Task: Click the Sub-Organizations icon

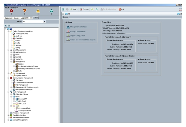Action: coord(17,111)
